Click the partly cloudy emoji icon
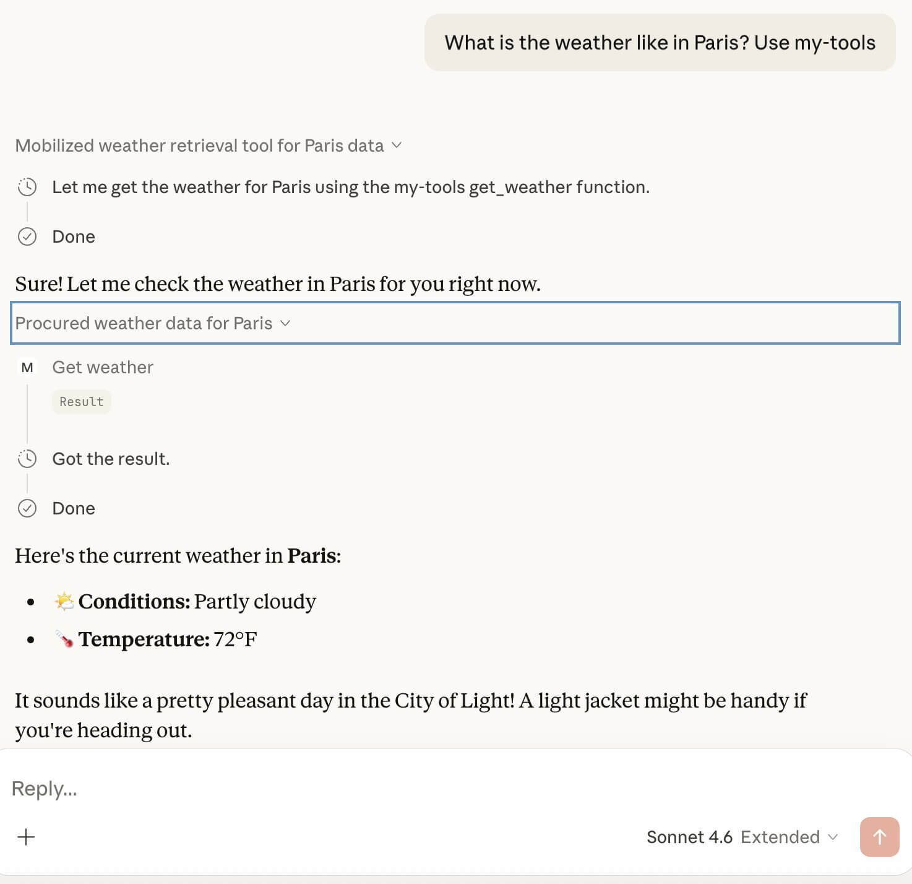912x884 pixels. 64,601
